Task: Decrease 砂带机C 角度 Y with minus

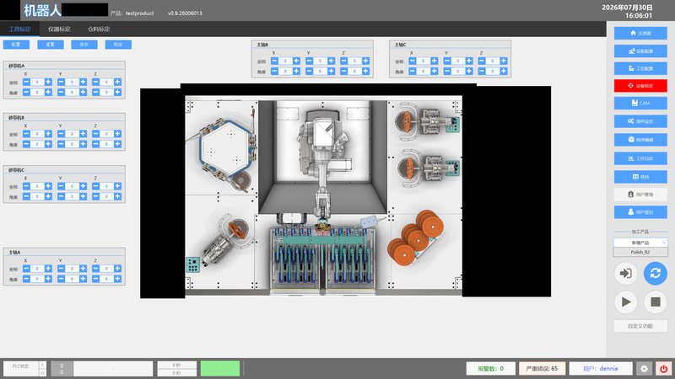Action: pos(61,196)
